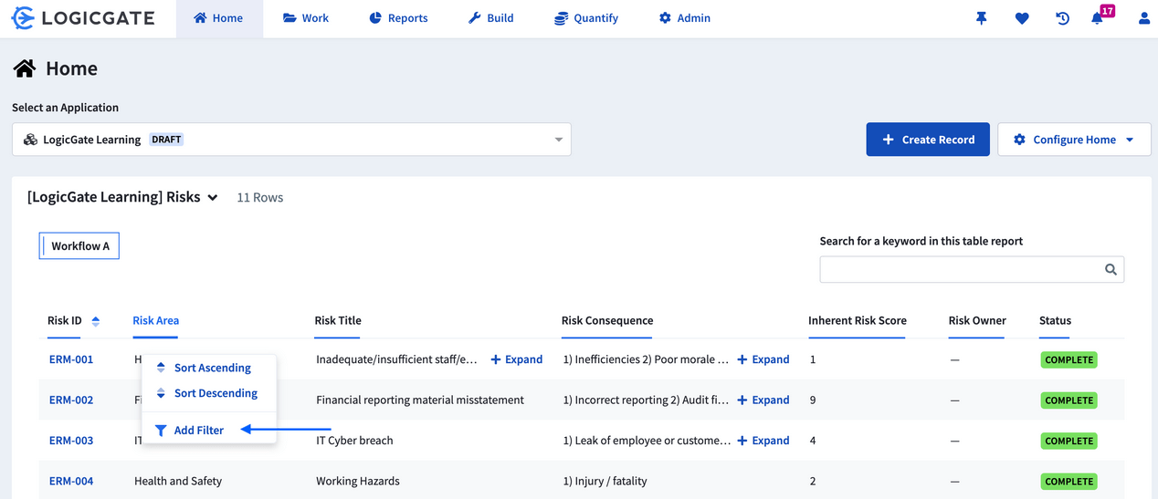
Task: Open the Quantify menu
Action: (x=586, y=18)
